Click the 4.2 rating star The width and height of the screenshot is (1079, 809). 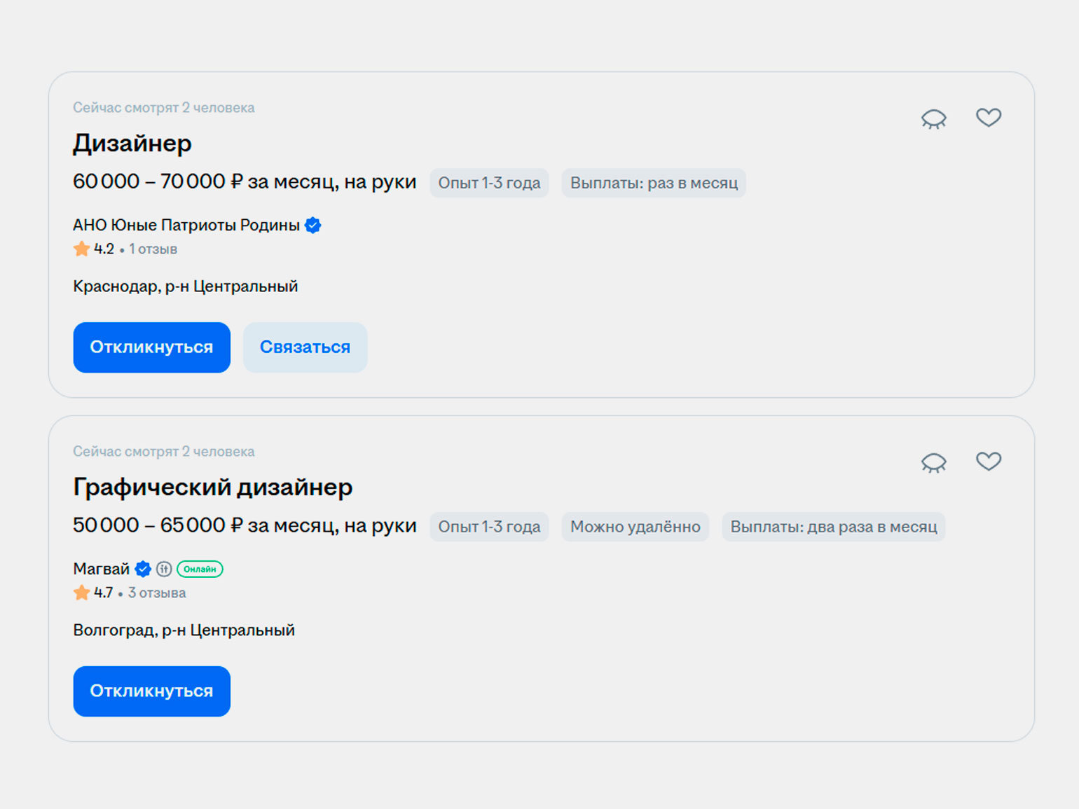[x=81, y=249]
